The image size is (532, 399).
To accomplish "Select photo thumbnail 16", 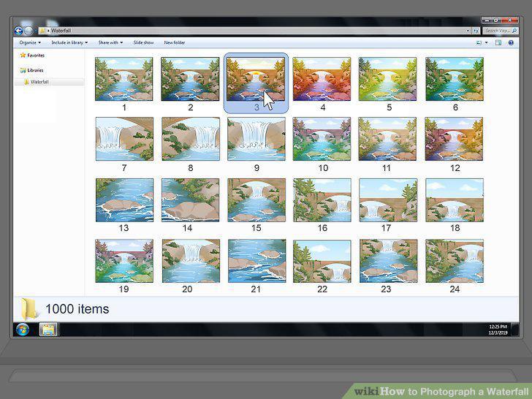I will point(322,200).
